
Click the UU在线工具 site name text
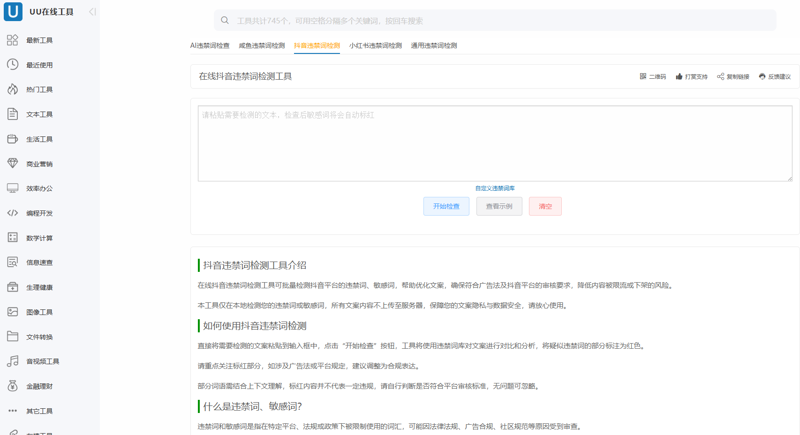click(52, 12)
